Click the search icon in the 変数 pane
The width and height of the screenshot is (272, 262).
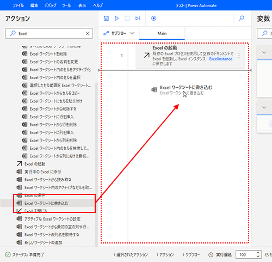pos(264,33)
